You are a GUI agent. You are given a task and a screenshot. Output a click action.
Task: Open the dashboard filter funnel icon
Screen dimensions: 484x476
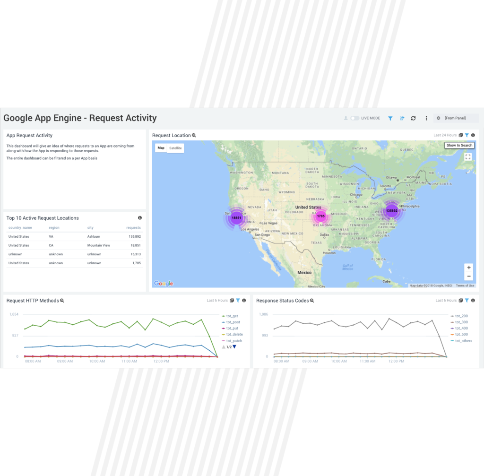pos(390,118)
